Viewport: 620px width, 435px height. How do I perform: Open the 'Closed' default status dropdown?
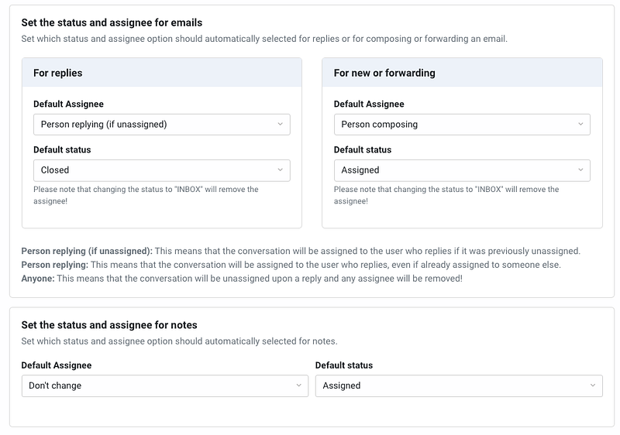(x=161, y=170)
